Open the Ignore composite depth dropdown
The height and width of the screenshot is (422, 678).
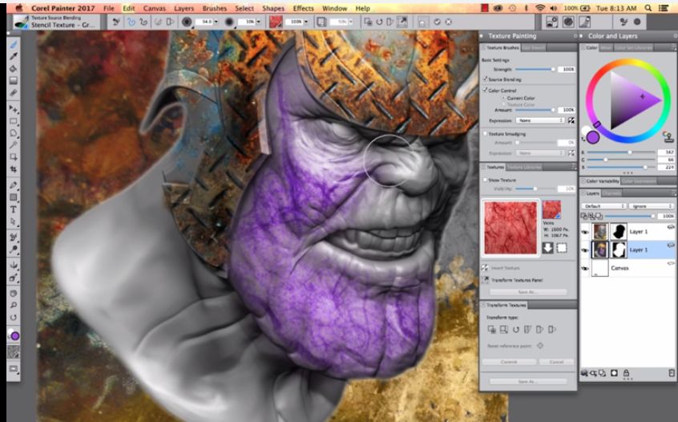651,206
